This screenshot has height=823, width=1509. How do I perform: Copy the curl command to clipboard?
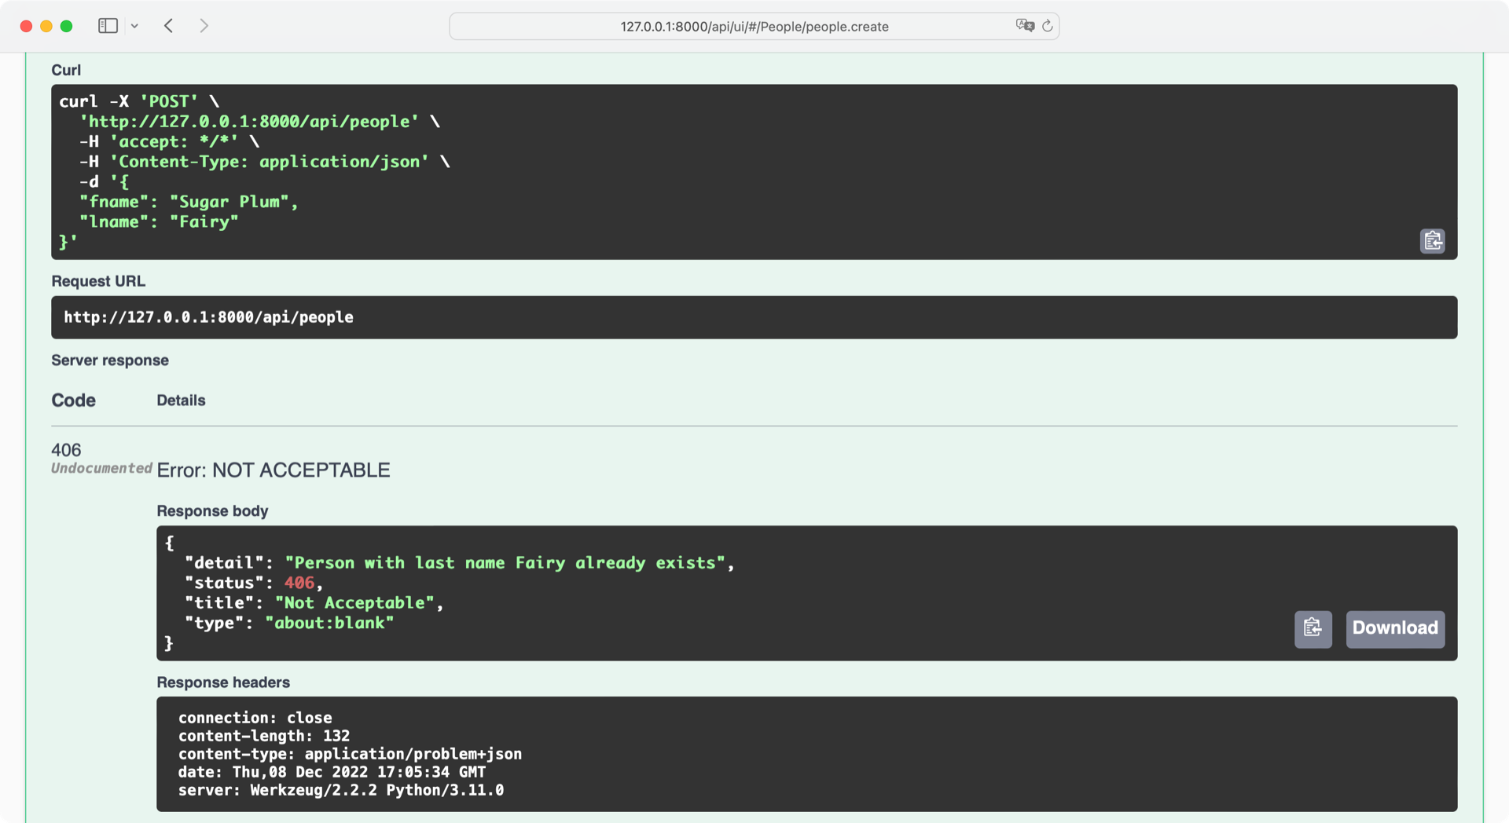1432,241
